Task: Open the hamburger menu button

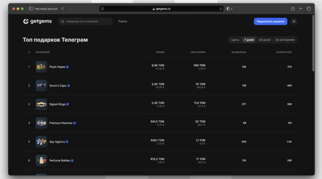Action: (294, 21)
